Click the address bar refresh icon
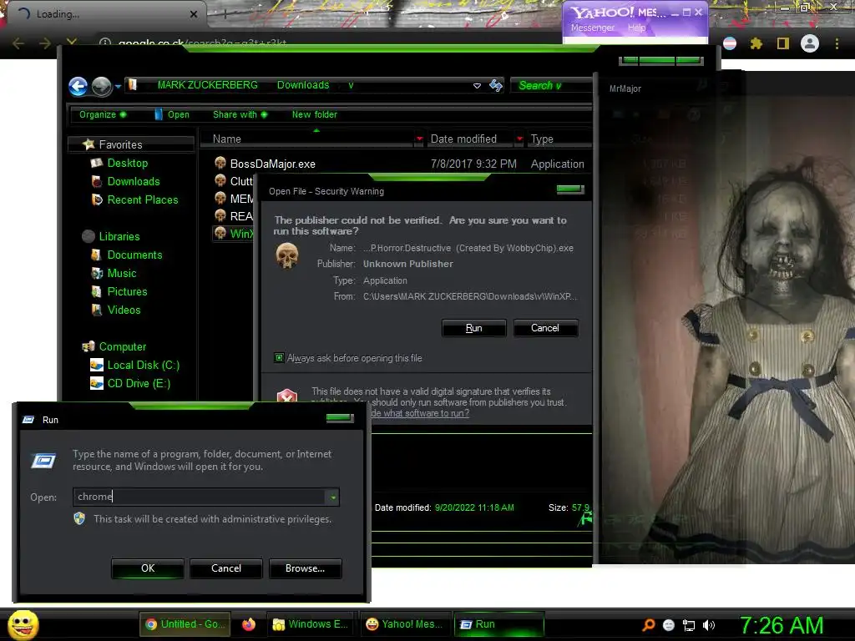The image size is (855, 641). click(x=496, y=85)
